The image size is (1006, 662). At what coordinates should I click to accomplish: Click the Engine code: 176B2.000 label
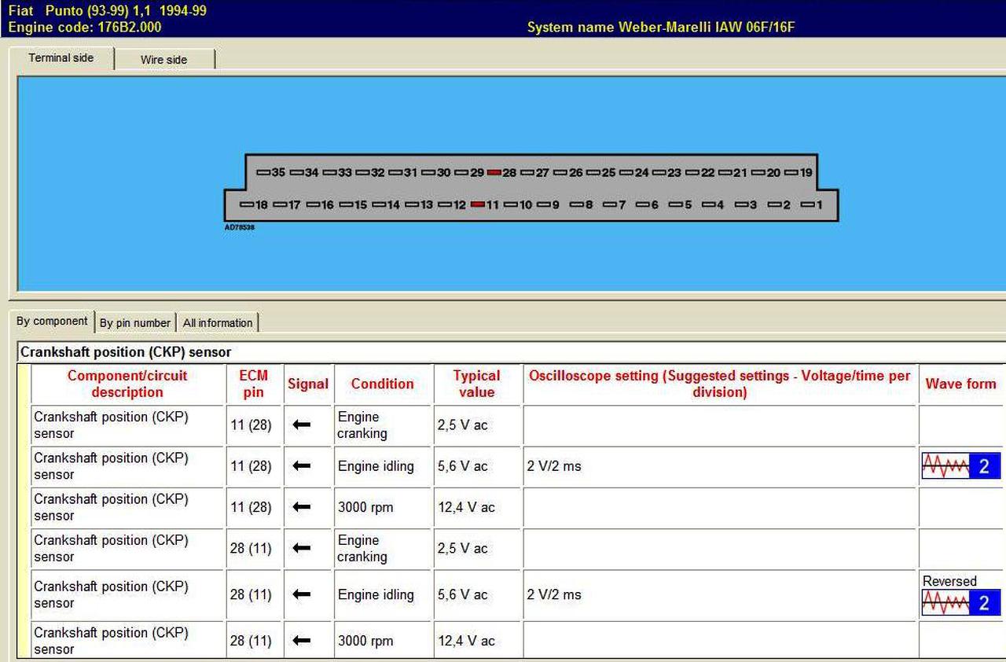click(x=85, y=27)
